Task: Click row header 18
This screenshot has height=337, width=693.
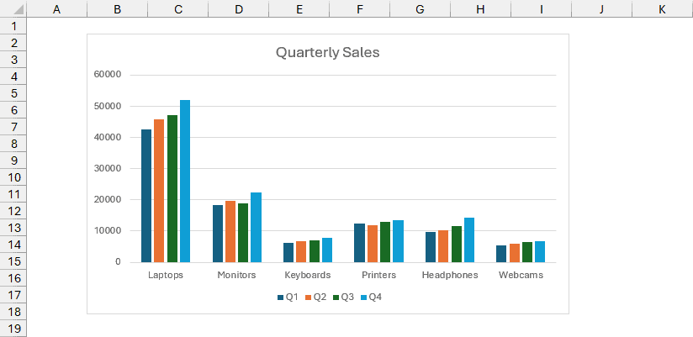Action: coord(13,312)
